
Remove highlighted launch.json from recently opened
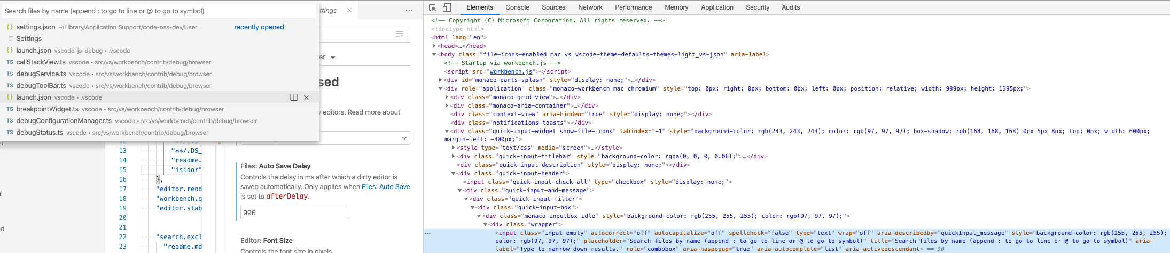[x=306, y=97]
